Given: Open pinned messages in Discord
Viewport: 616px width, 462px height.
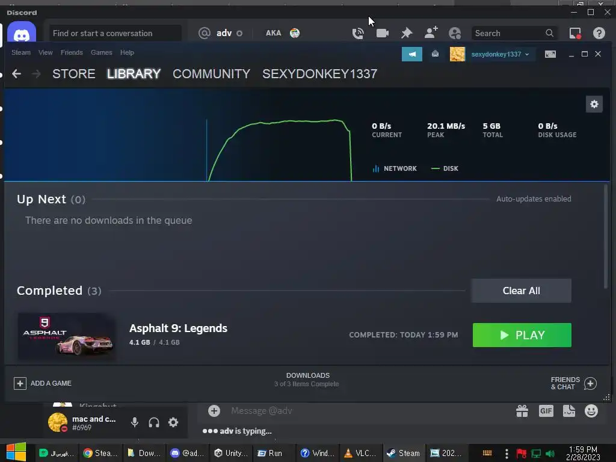Looking at the screenshot, I should coord(407,34).
